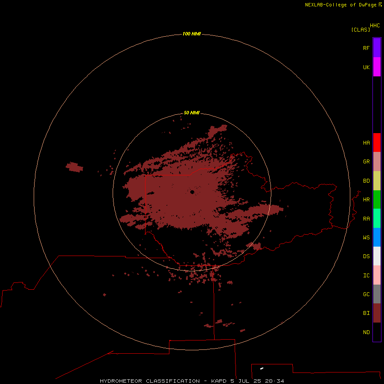
Task: Click the RF purple legend swatch
Action: coord(377,48)
